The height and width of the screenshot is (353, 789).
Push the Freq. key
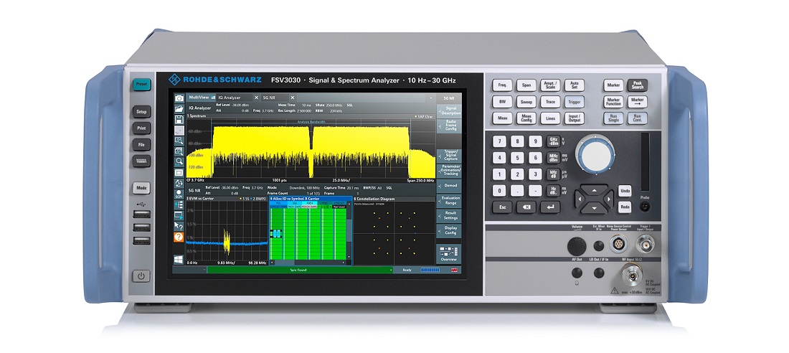pyautogui.click(x=501, y=85)
